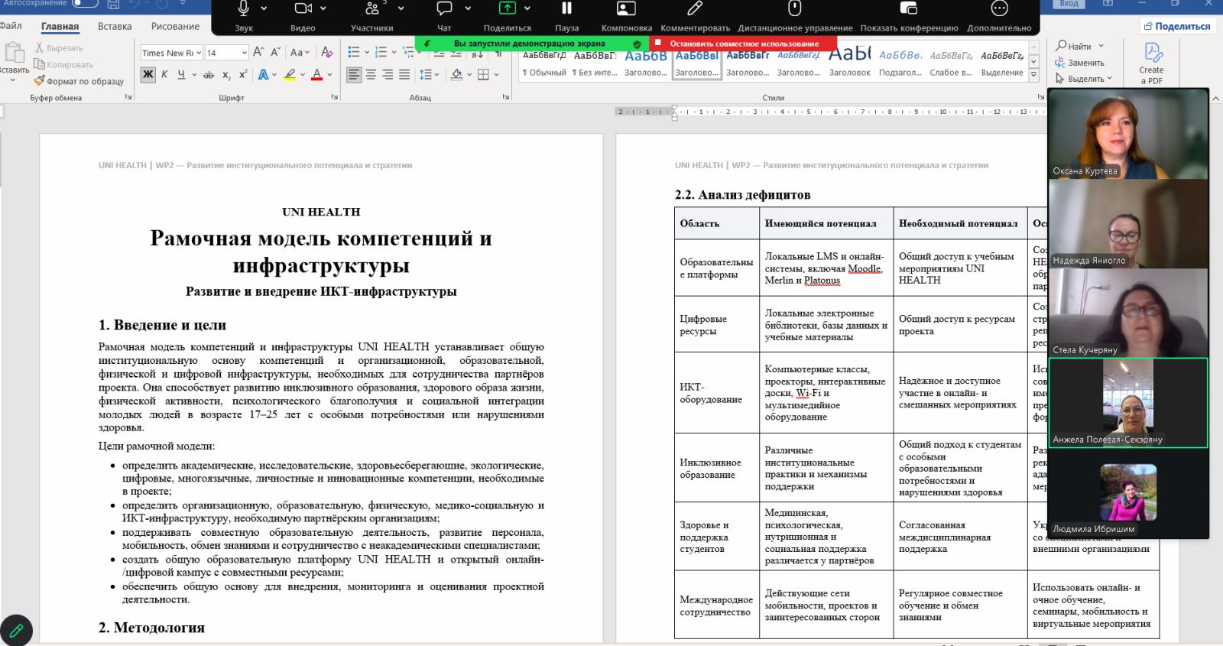This screenshot has height=646, width=1223.
Task: Expand the Times New Roman font dropdown
Action: (199, 53)
